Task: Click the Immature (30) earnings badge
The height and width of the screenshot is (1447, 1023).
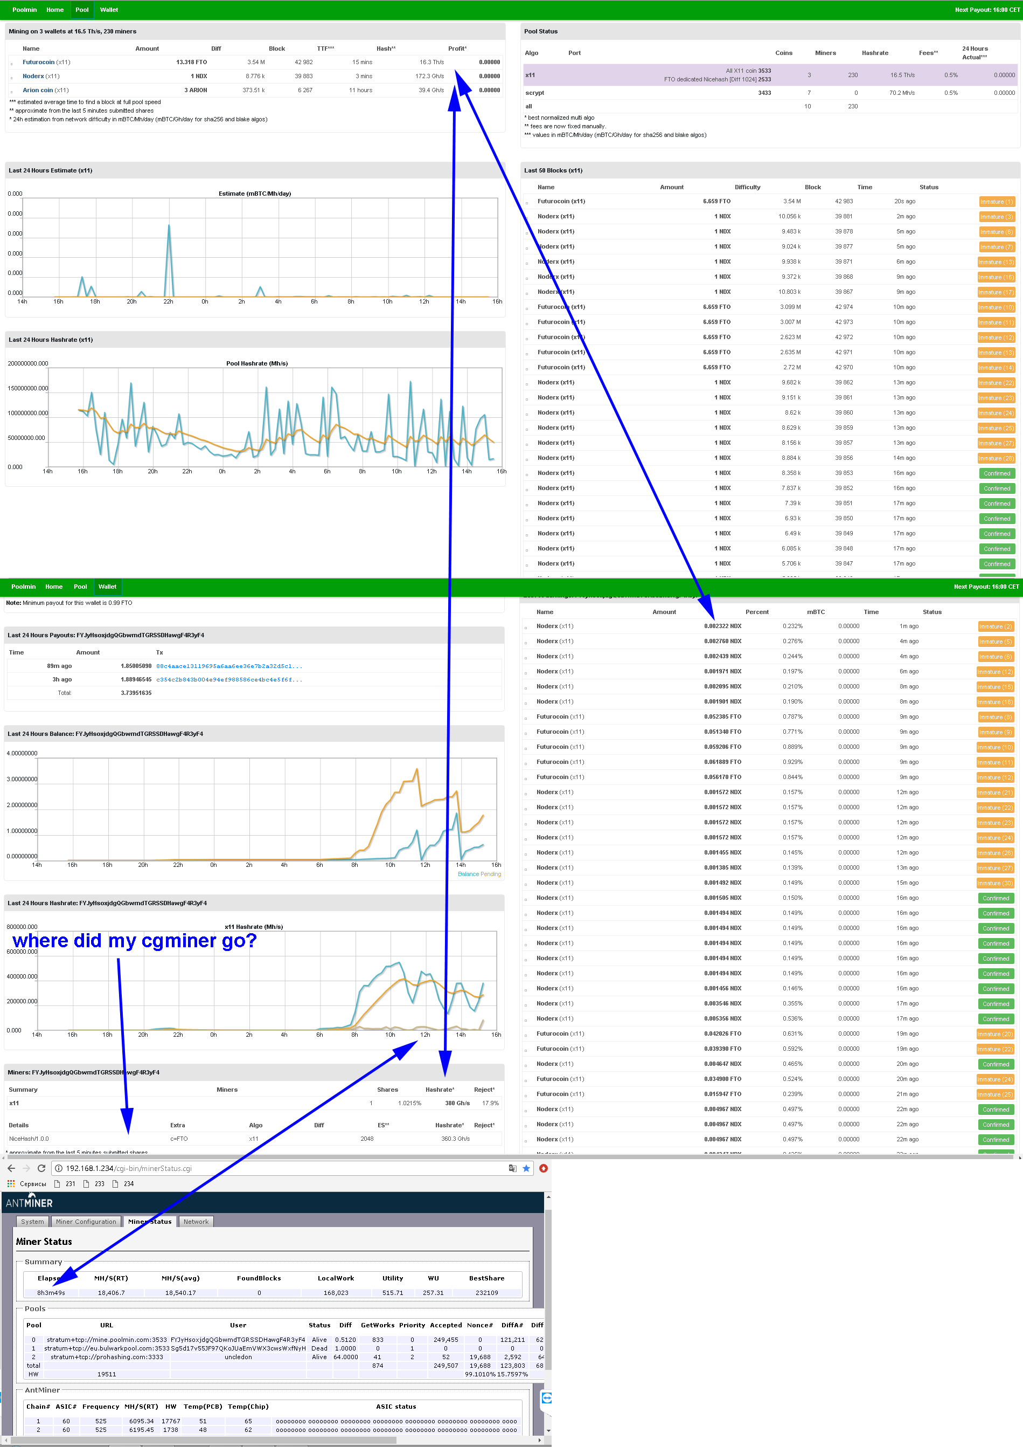Action: click(994, 884)
